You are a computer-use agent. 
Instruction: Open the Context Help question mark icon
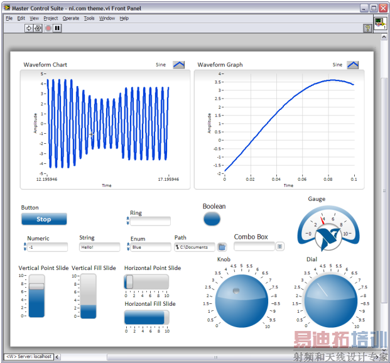(x=367, y=28)
